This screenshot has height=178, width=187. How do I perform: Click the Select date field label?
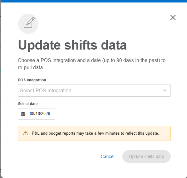click(x=28, y=104)
